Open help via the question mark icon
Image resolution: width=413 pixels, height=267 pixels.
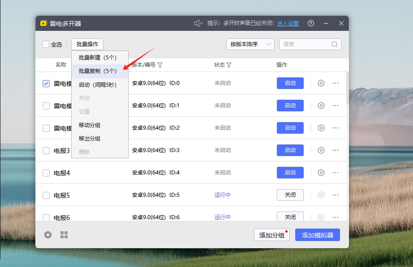(x=311, y=23)
